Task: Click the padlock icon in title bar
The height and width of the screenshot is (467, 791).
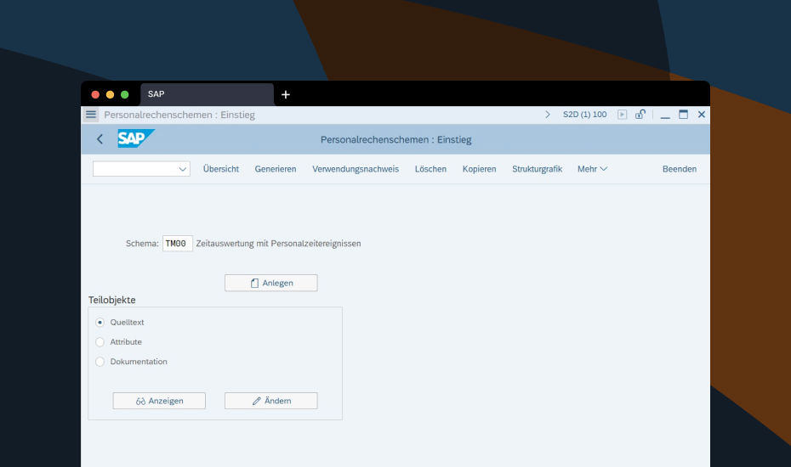Action: point(640,115)
